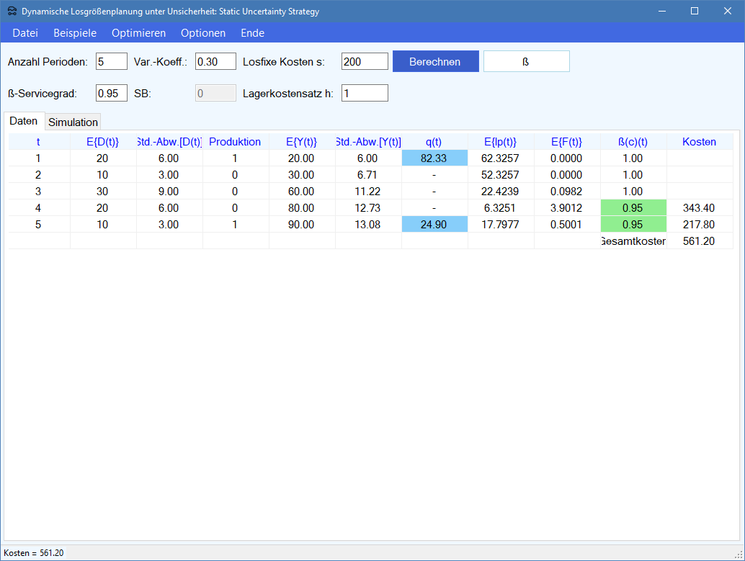This screenshot has width=745, height=561.
Task: Maximize the application window
Action: coord(695,12)
